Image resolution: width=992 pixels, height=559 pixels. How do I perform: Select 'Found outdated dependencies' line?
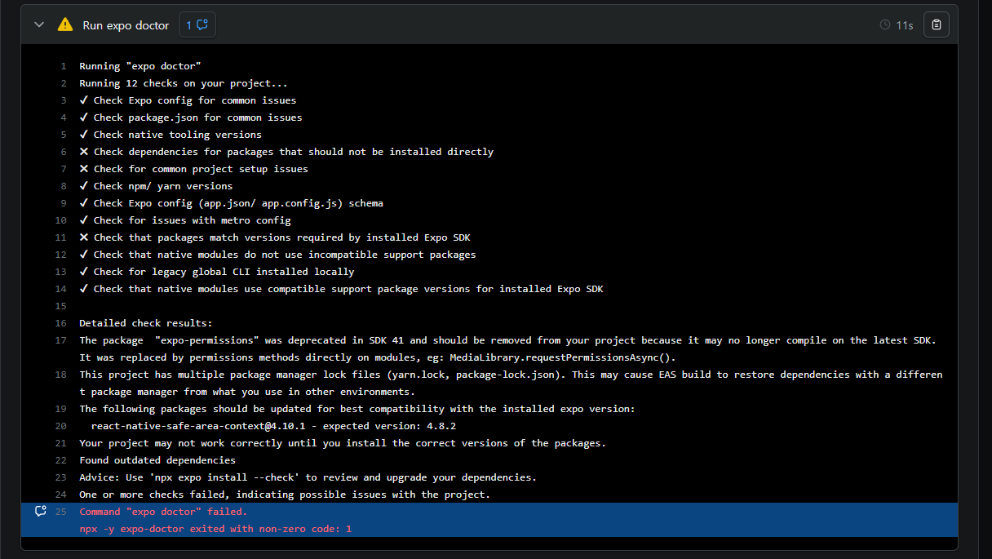tap(157, 460)
